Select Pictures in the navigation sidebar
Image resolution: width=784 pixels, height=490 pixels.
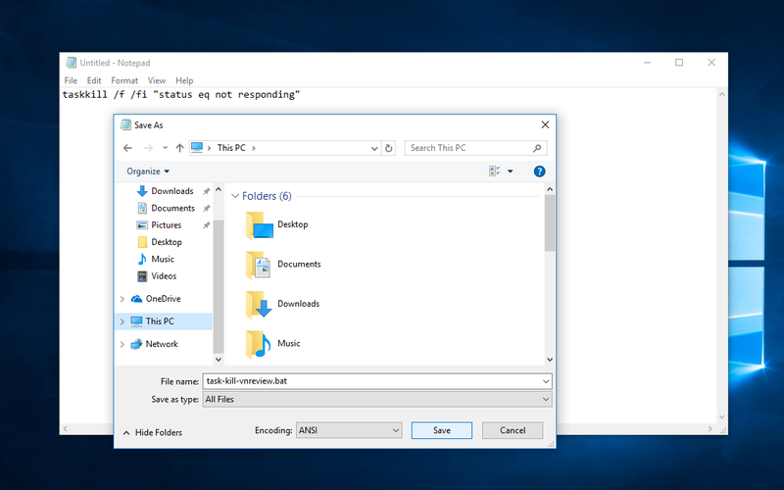pos(166,225)
